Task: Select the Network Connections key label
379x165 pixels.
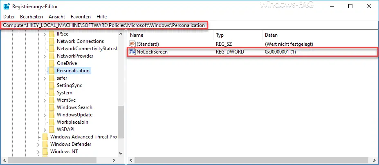Action: click(80, 41)
